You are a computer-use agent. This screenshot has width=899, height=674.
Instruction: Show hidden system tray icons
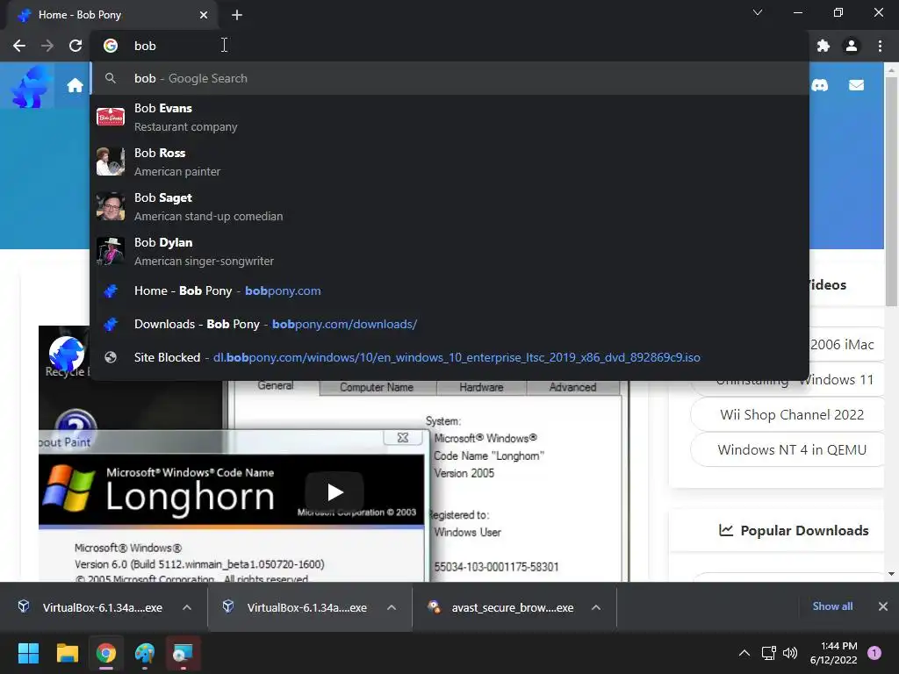pos(744,653)
